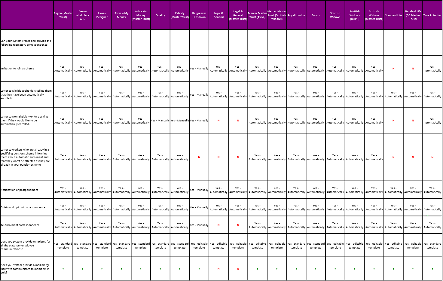Select the plain Standard Life column header
The height and width of the screenshot is (281, 443).
click(393, 15)
